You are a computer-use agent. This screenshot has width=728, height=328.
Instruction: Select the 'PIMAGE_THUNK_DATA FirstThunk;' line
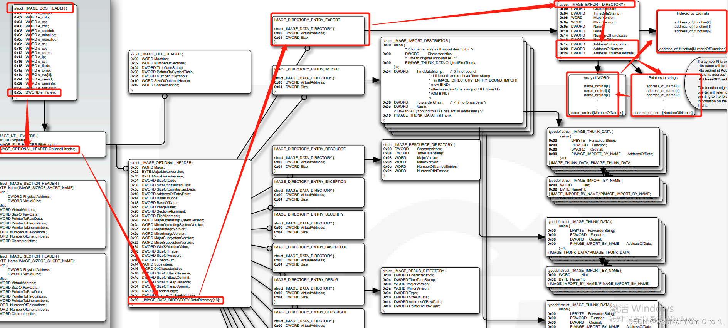423,115
